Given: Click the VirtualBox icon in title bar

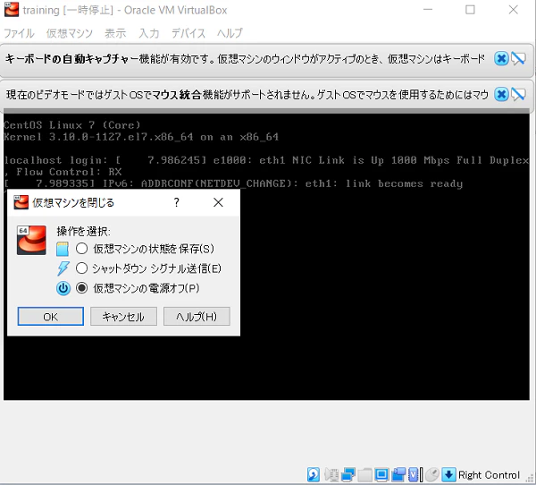Looking at the screenshot, I should coord(12,10).
